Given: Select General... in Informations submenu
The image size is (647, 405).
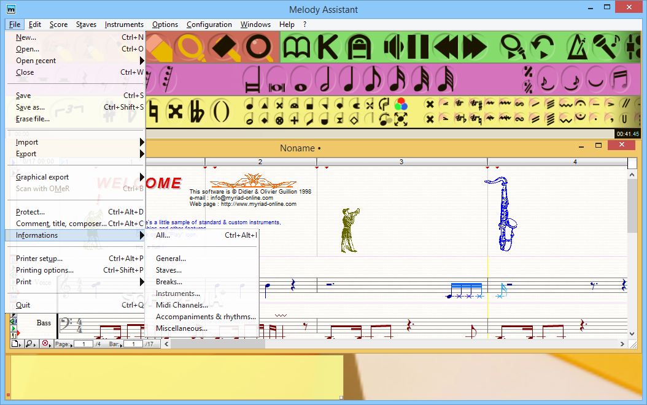Looking at the screenshot, I should (202, 259).
